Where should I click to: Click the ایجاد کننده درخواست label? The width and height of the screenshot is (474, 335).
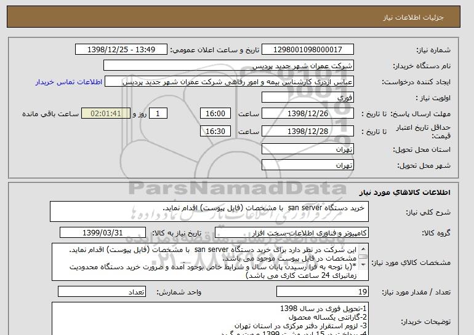(416, 82)
